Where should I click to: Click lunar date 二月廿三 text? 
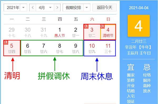coord(139,41)
